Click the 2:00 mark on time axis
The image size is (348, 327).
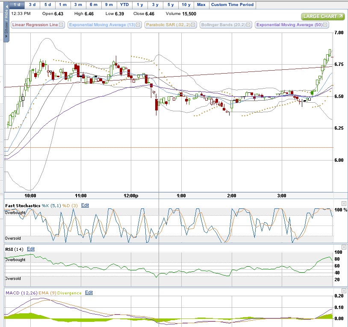tap(231, 196)
